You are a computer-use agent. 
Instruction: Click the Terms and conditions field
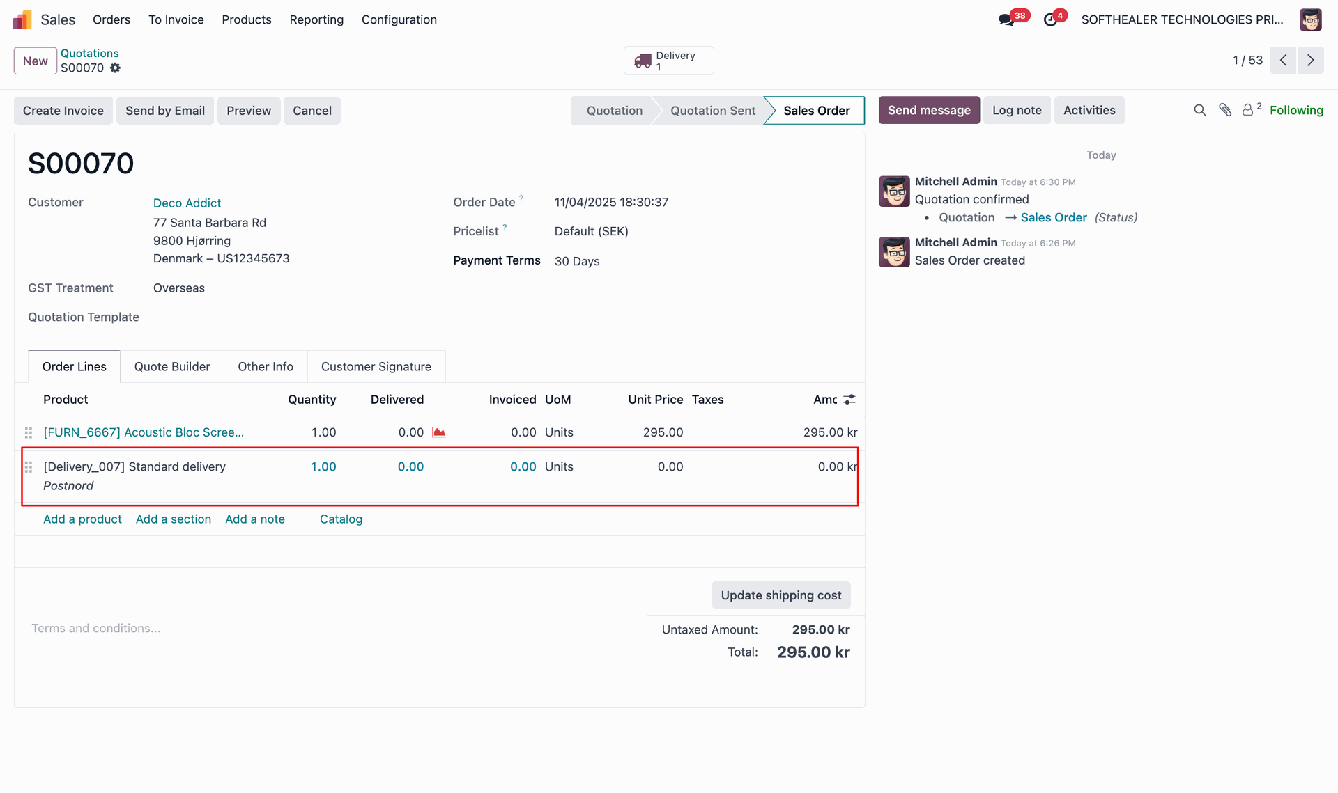(x=96, y=629)
